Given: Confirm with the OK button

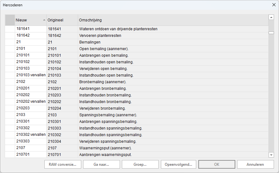Looking at the screenshot, I should [x=217, y=164].
